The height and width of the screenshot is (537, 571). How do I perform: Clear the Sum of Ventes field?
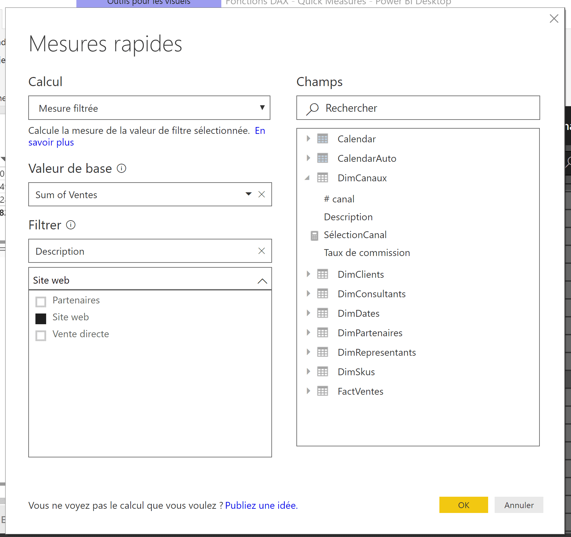(x=262, y=194)
